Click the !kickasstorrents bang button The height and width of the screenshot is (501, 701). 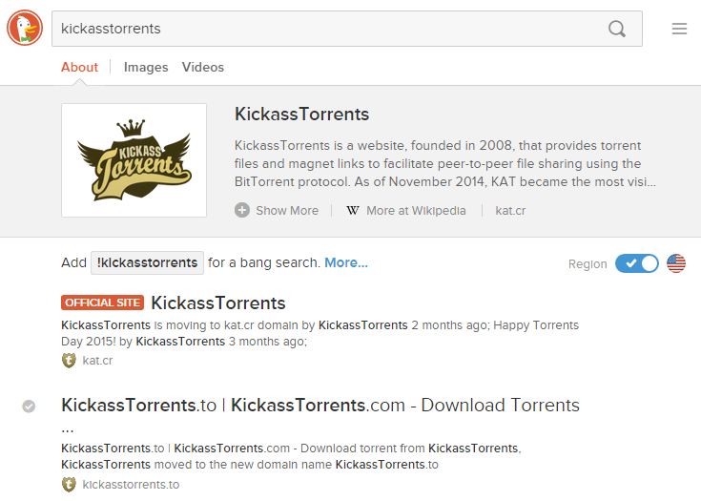click(x=147, y=262)
